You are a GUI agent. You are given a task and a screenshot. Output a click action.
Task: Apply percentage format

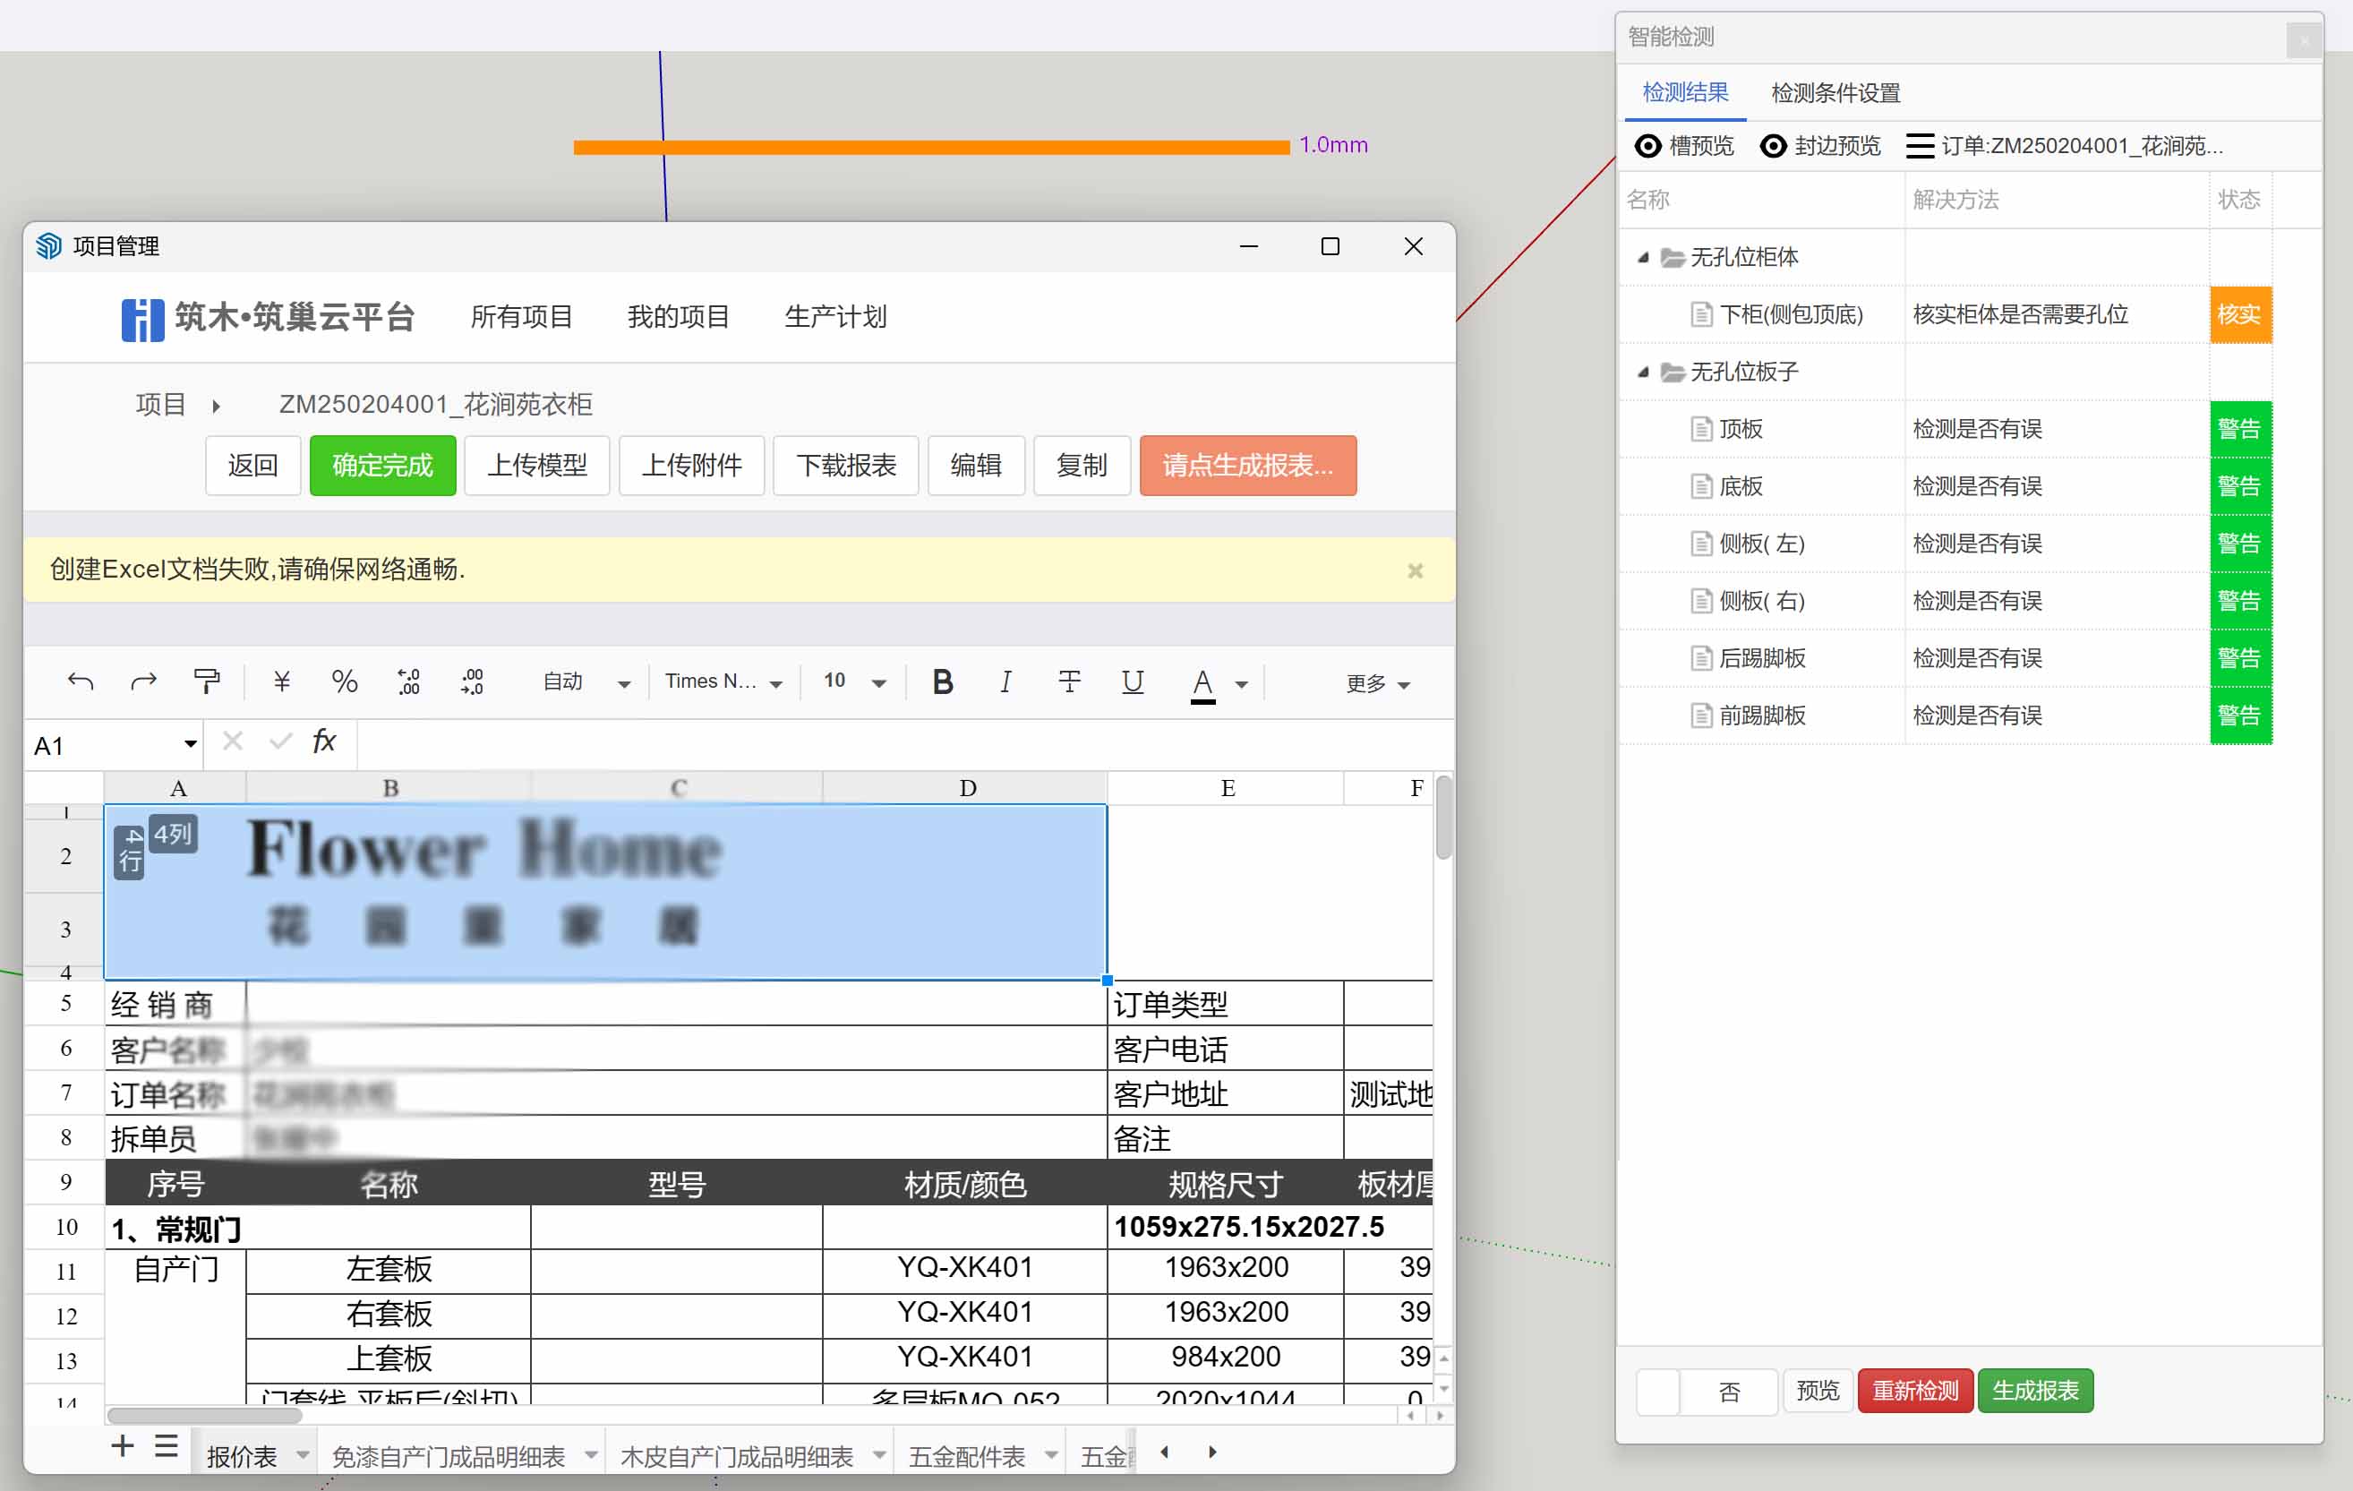(344, 681)
